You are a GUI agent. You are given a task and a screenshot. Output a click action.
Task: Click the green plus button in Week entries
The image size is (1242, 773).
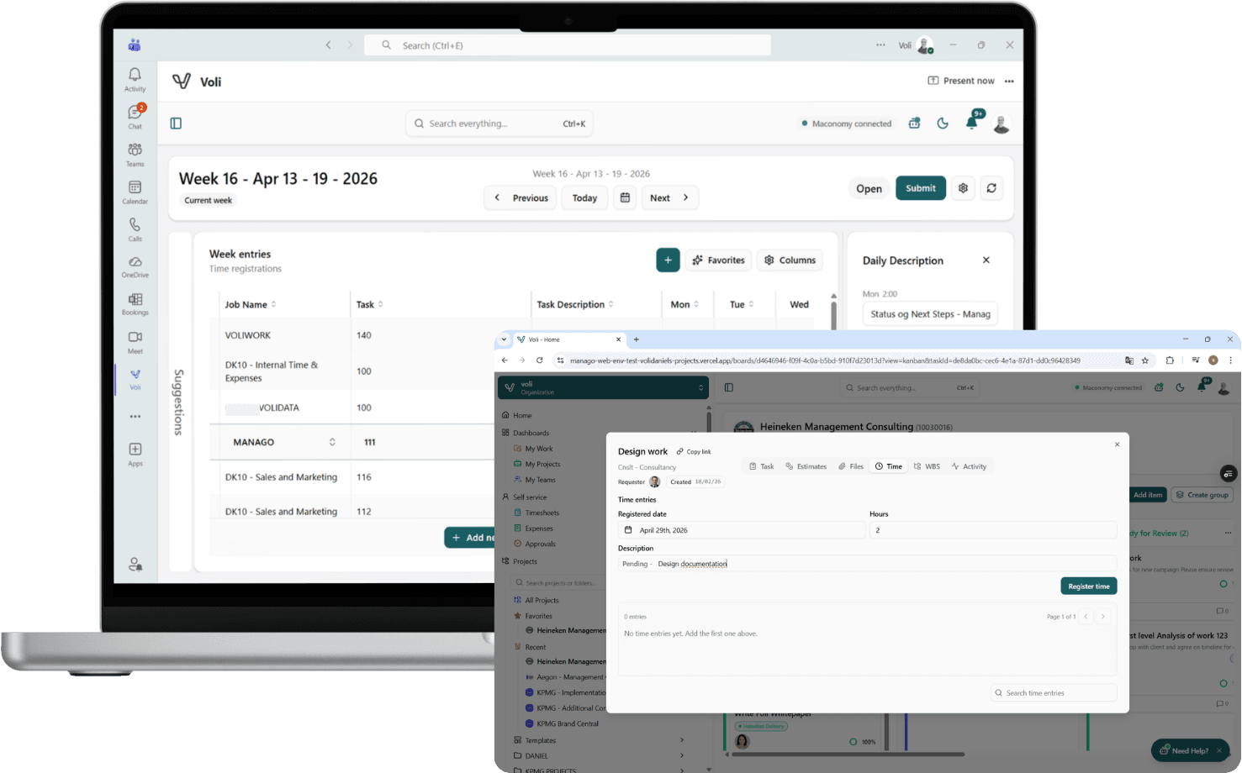[x=668, y=260]
